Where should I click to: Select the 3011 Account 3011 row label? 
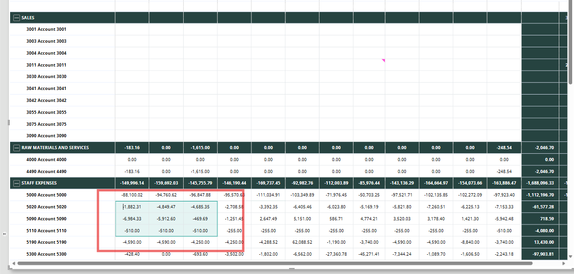point(46,65)
